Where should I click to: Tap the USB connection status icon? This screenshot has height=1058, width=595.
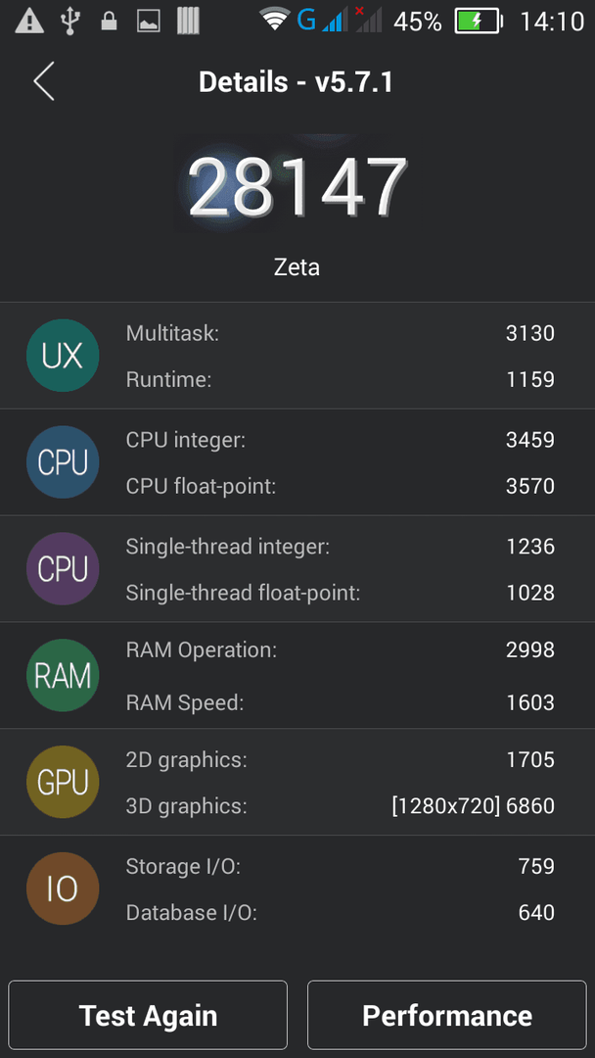69,21
